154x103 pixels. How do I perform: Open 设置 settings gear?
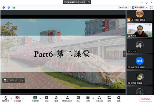click(119, 98)
